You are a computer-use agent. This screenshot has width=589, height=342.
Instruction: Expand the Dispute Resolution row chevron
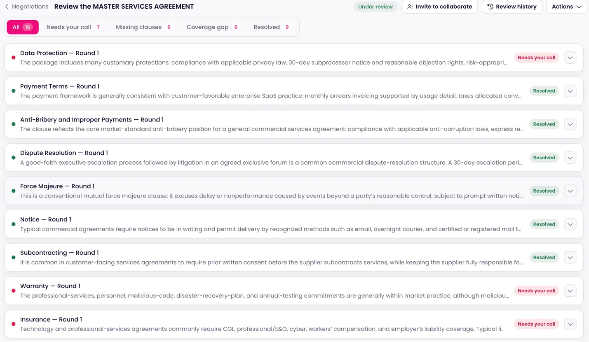[570, 158]
